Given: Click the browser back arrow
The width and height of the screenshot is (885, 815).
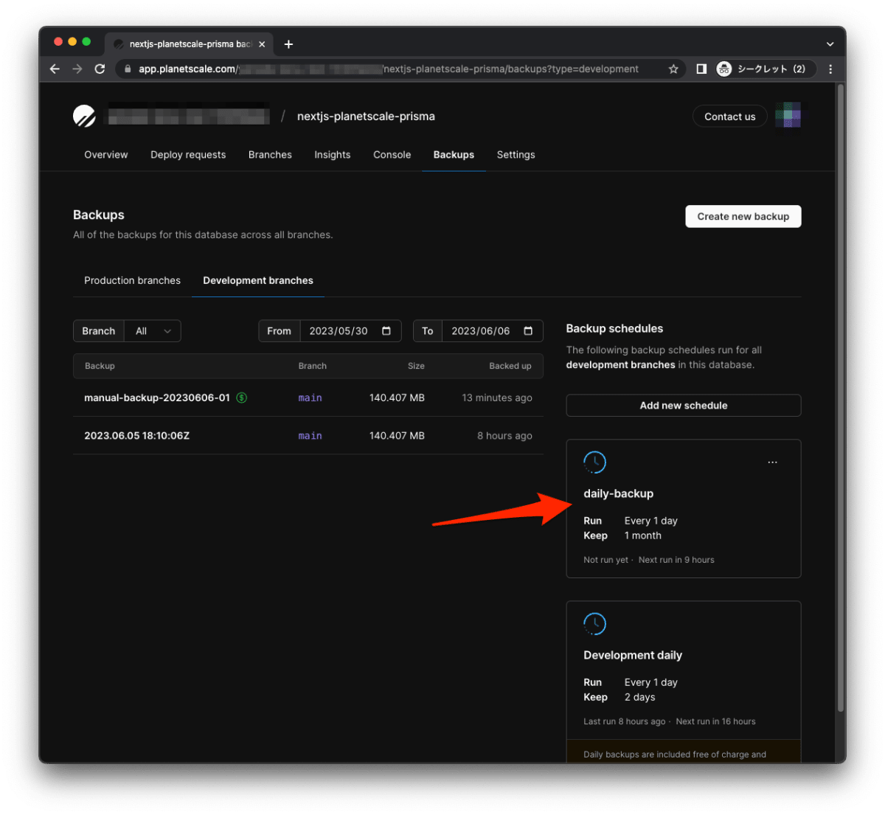Looking at the screenshot, I should (55, 69).
